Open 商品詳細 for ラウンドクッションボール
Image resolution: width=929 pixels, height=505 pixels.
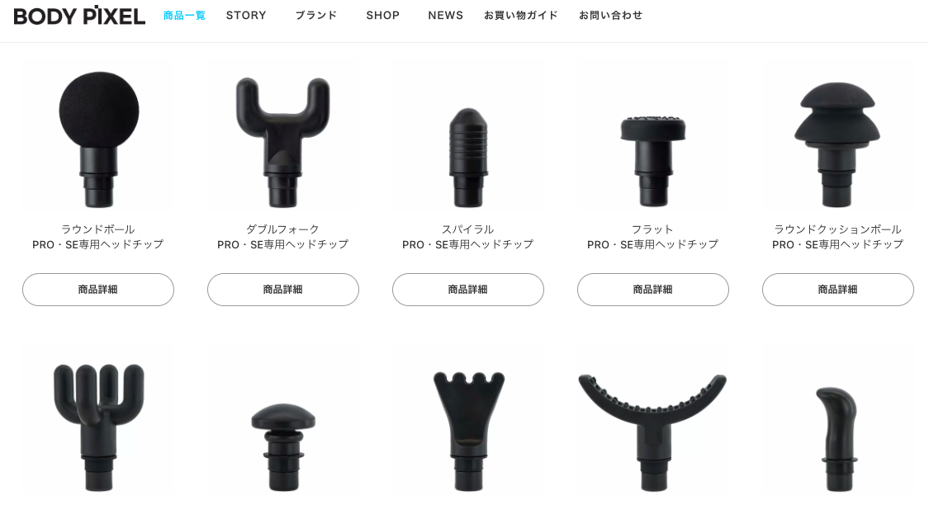point(838,290)
